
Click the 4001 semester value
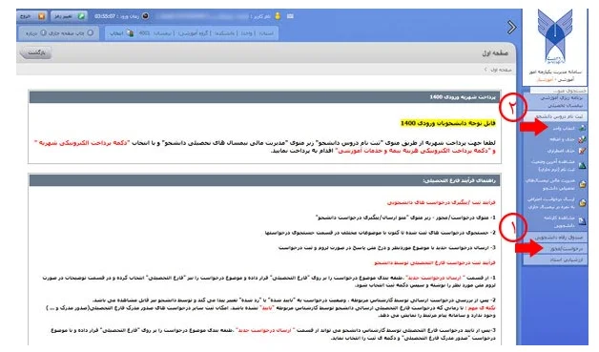point(144,33)
